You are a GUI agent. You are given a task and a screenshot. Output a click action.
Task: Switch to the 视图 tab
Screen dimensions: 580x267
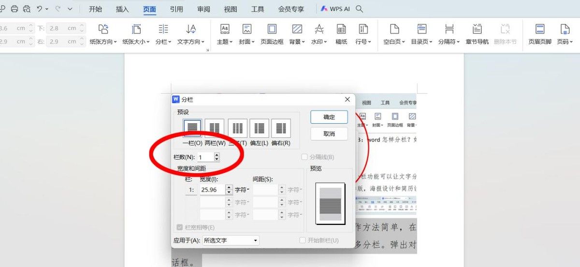point(231,9)
